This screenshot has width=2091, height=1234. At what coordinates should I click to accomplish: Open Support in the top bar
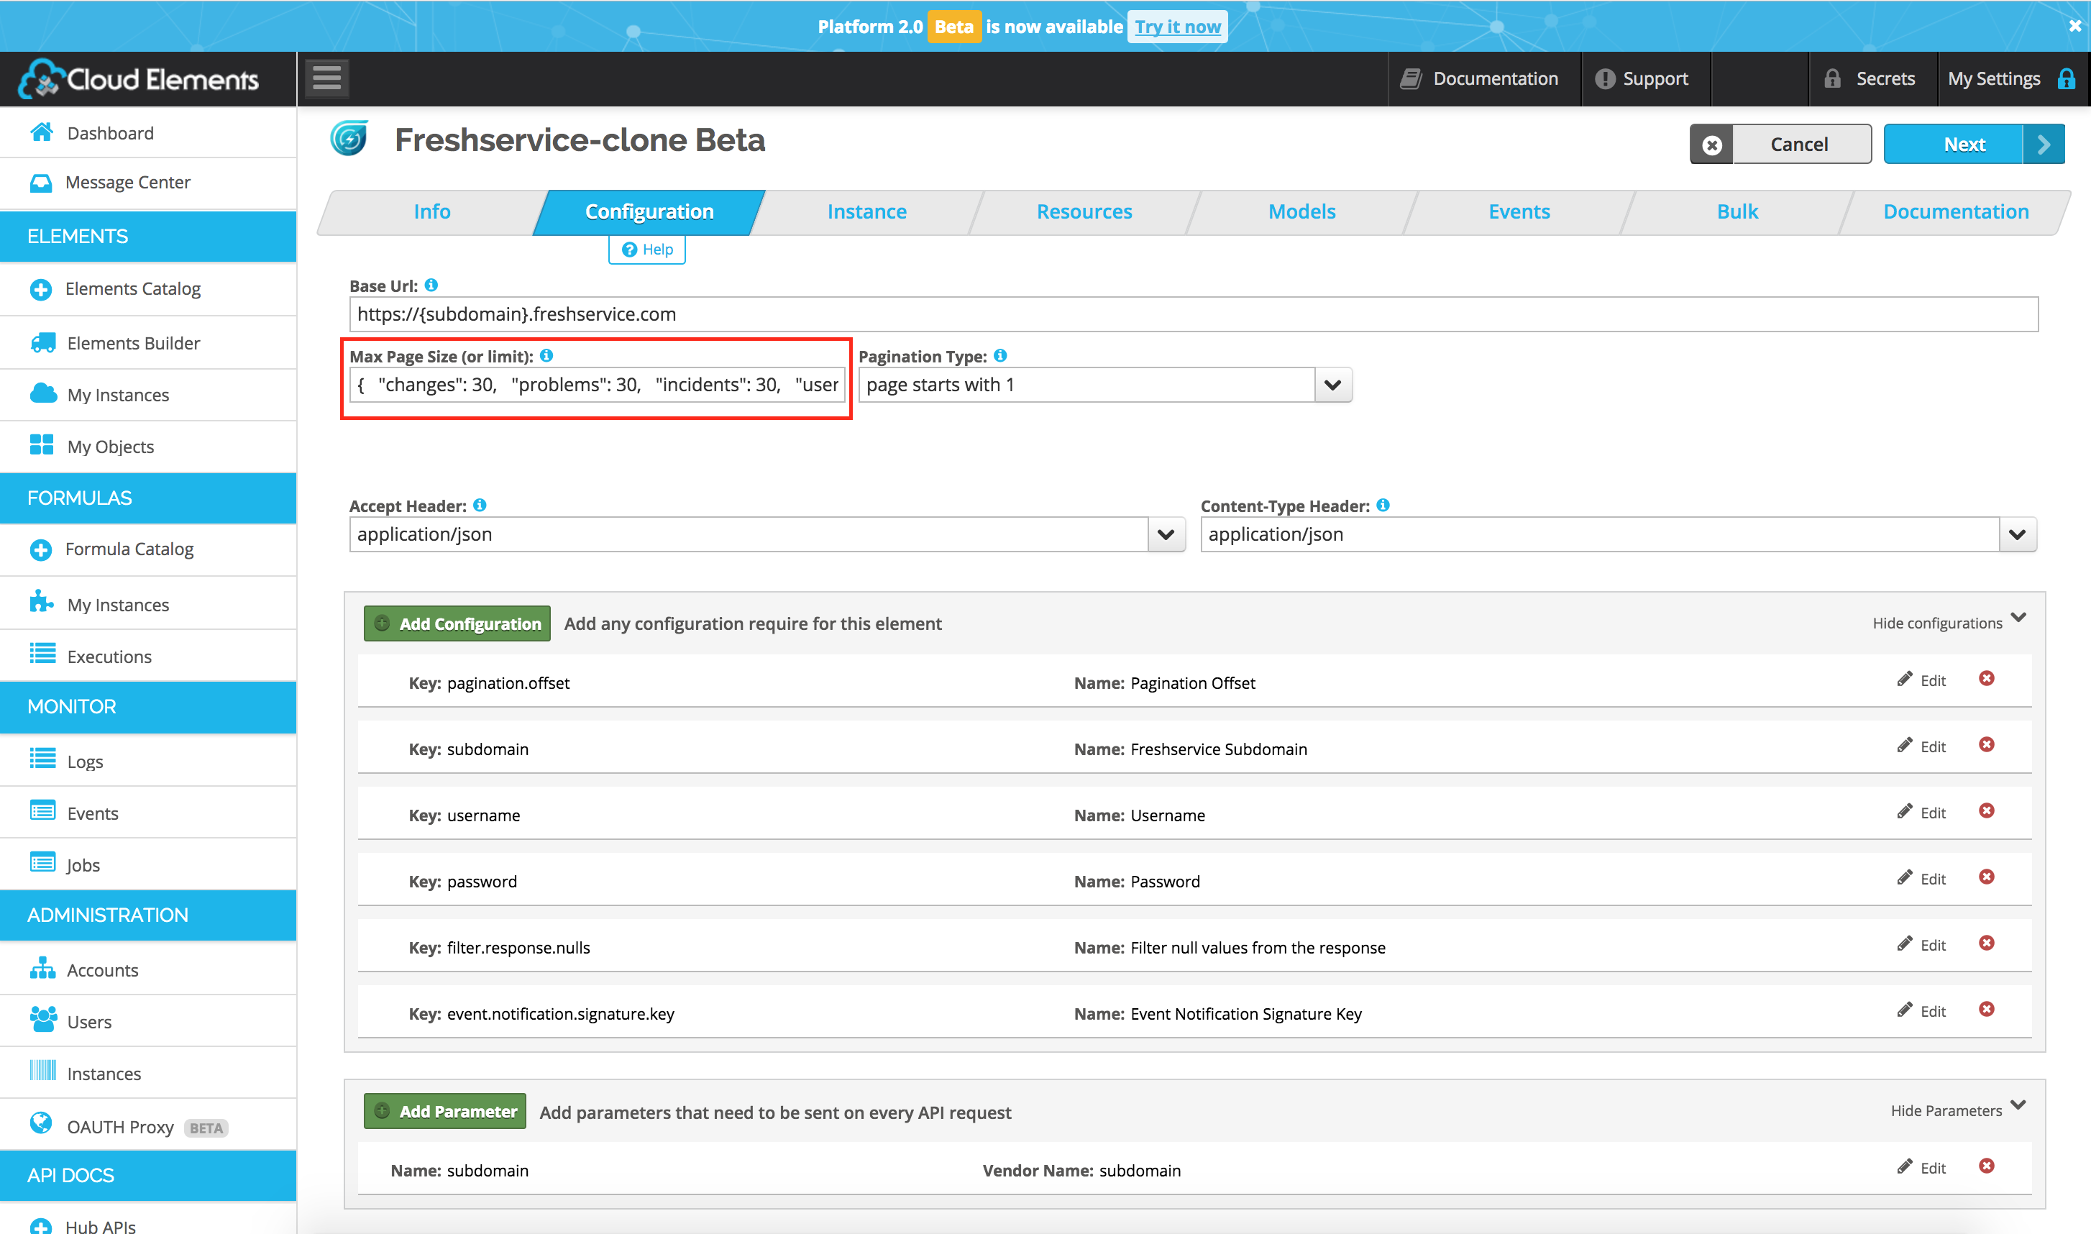(x=1642, y=79)
